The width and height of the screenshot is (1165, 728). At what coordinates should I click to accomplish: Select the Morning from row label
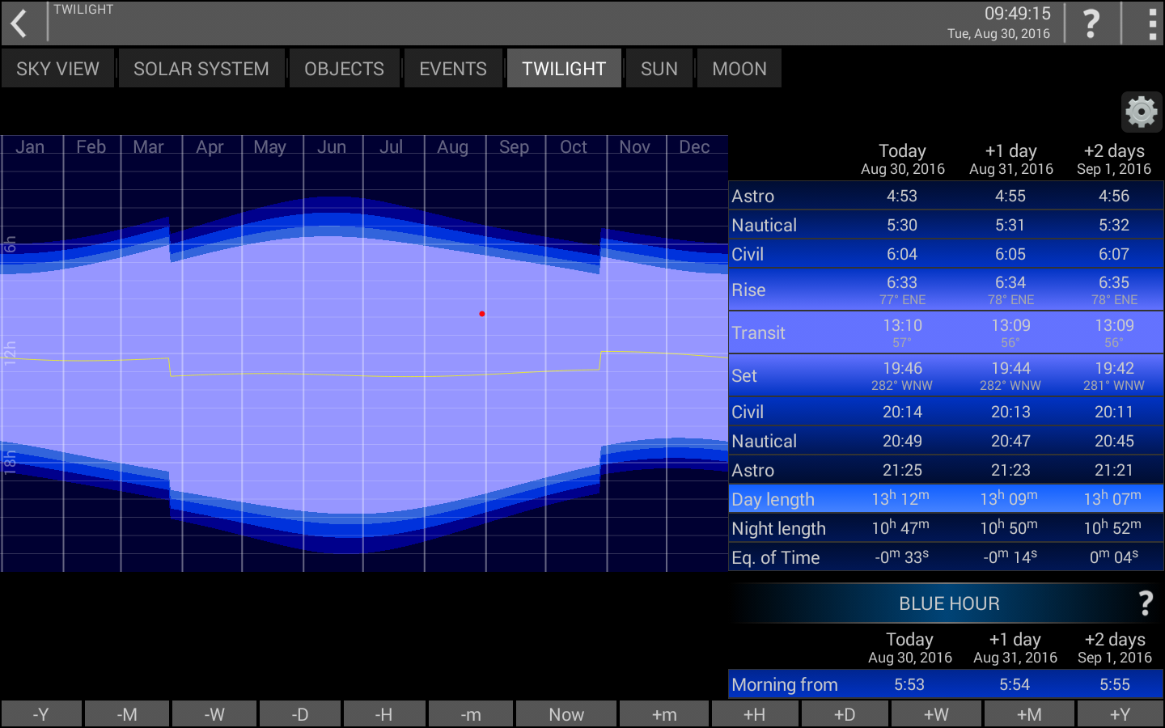(x=785, y=684)
